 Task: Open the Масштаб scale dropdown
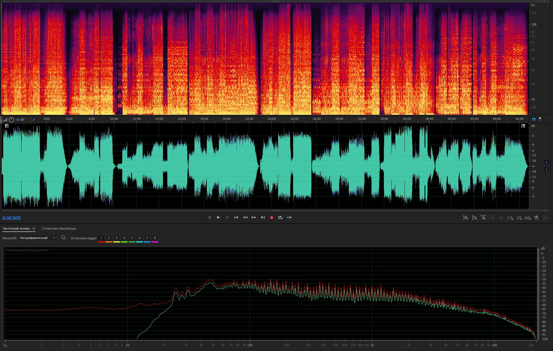[37, 238]
